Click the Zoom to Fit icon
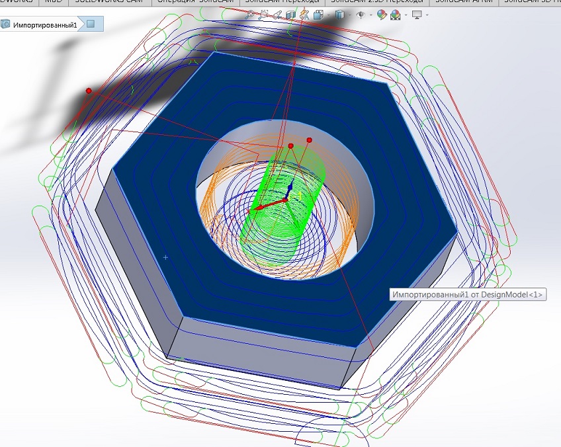 pos(250,15)
